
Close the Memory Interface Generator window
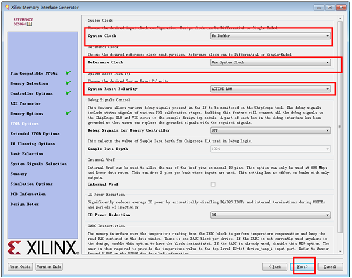pos(341,8)
